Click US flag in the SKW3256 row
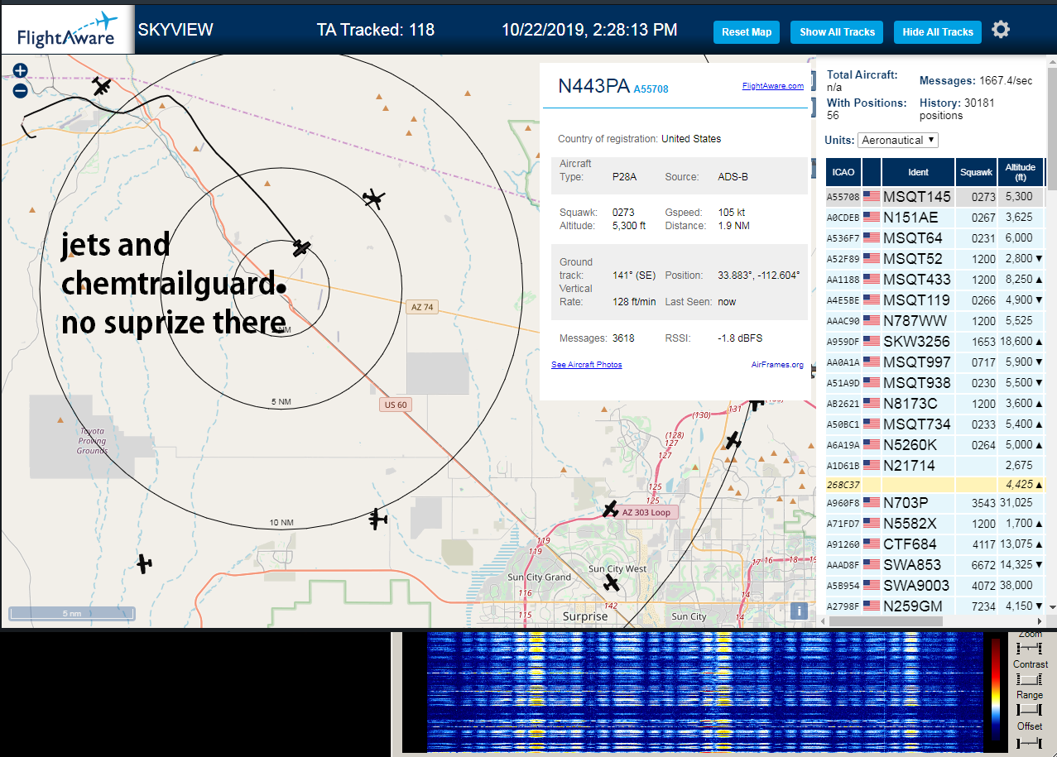This screenshot has width=1057, height=757. coord(872,342)
